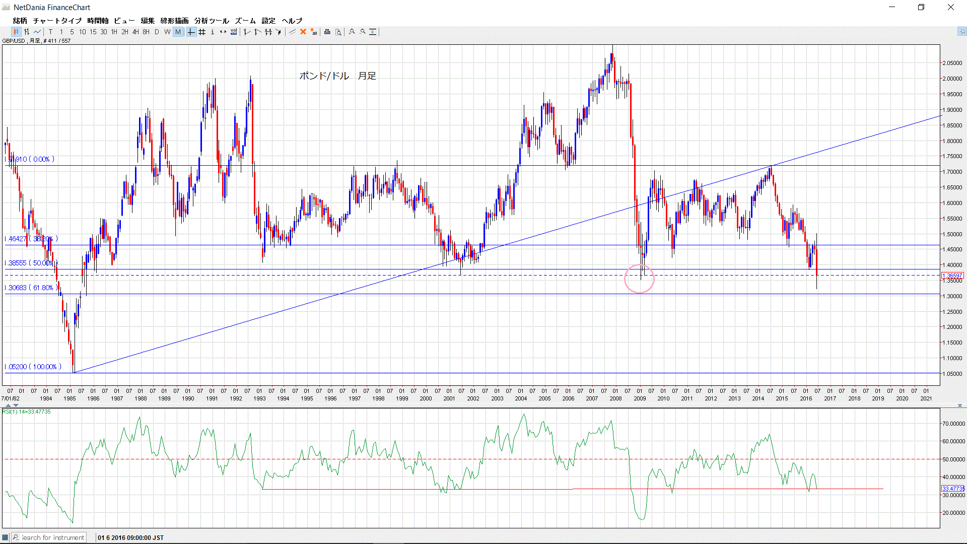The width and height of the screenshot is (967, 544).
Task: Open the 分析ツール menu
Action: click(x=212, y=21)
